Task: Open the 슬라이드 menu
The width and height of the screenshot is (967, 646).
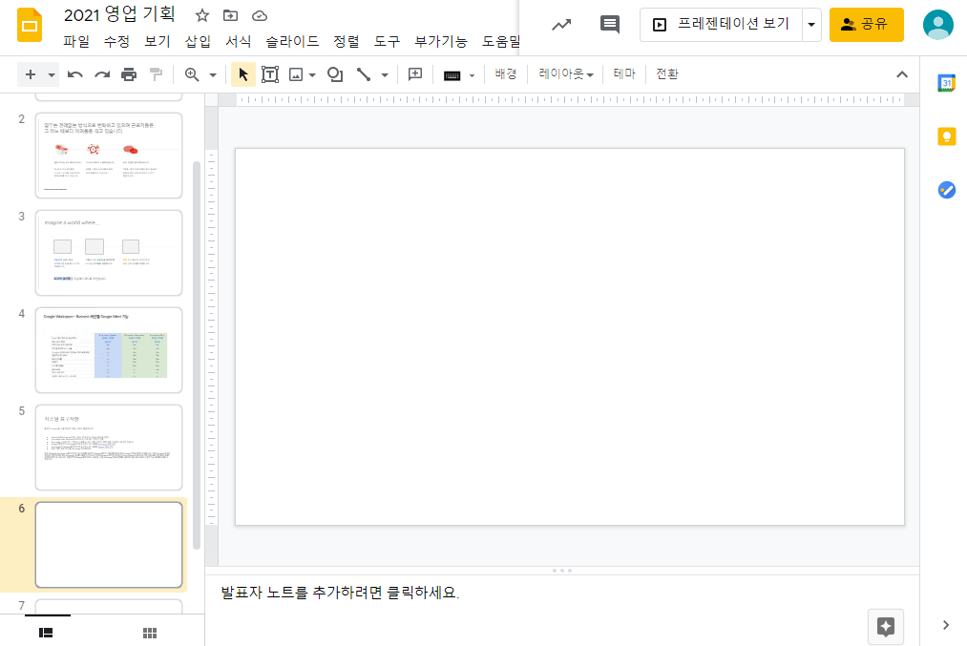Action: 292,41
